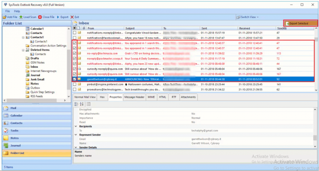Screen dimensions: 319x171
Task: Click the Switch View icon
Action: (238, 17)
